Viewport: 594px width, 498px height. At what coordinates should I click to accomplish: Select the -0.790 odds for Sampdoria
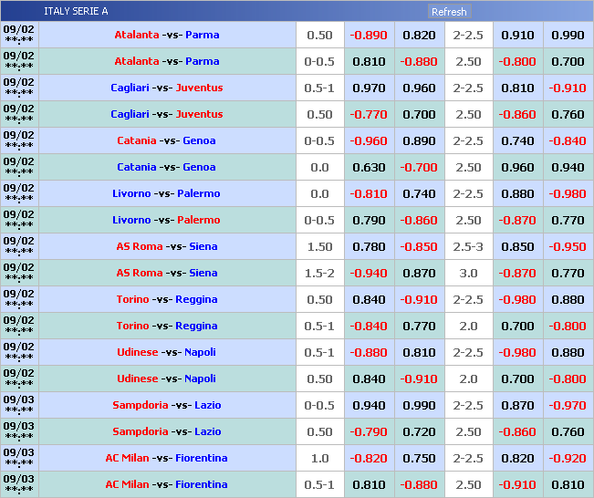point(369,432)
